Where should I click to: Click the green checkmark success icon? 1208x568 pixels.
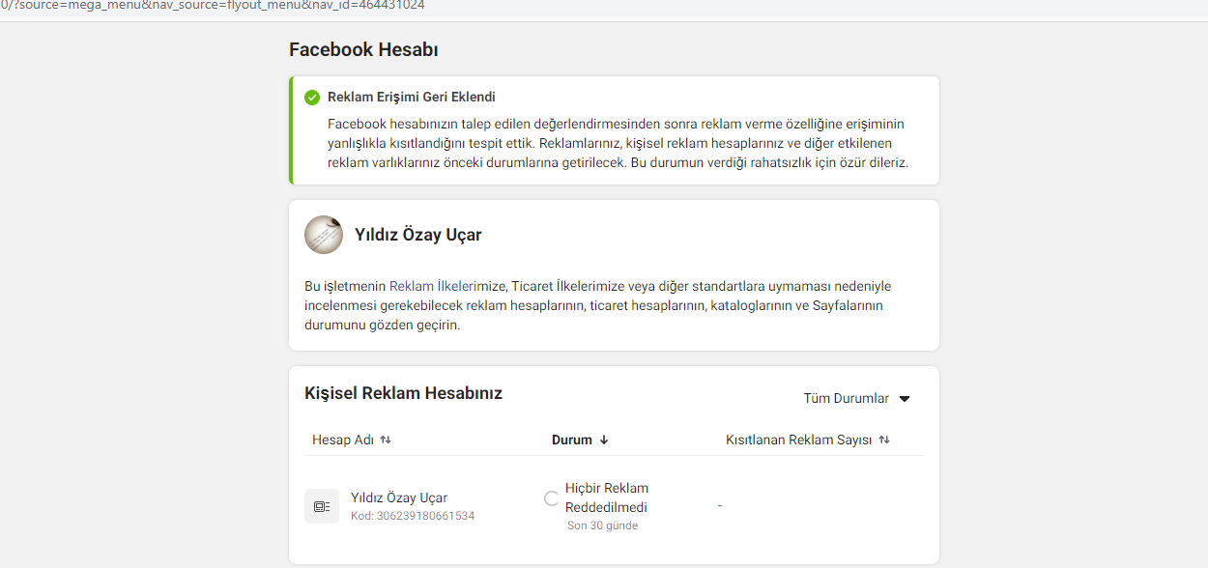click(x=312, y=98)
